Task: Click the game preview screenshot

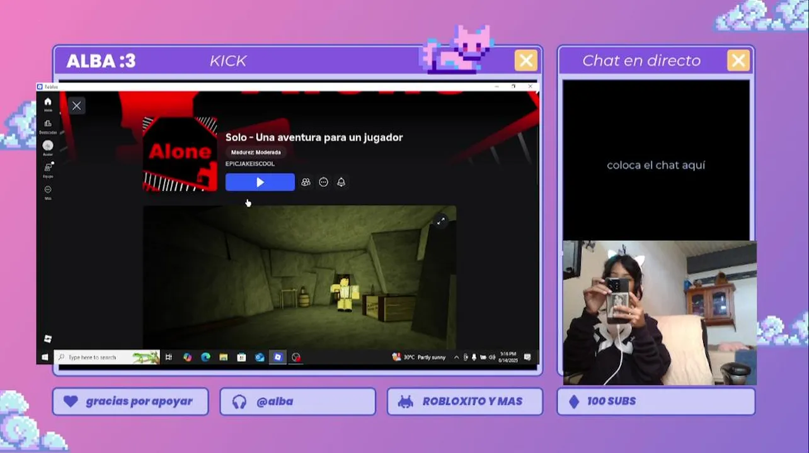Action: [299, 277]
